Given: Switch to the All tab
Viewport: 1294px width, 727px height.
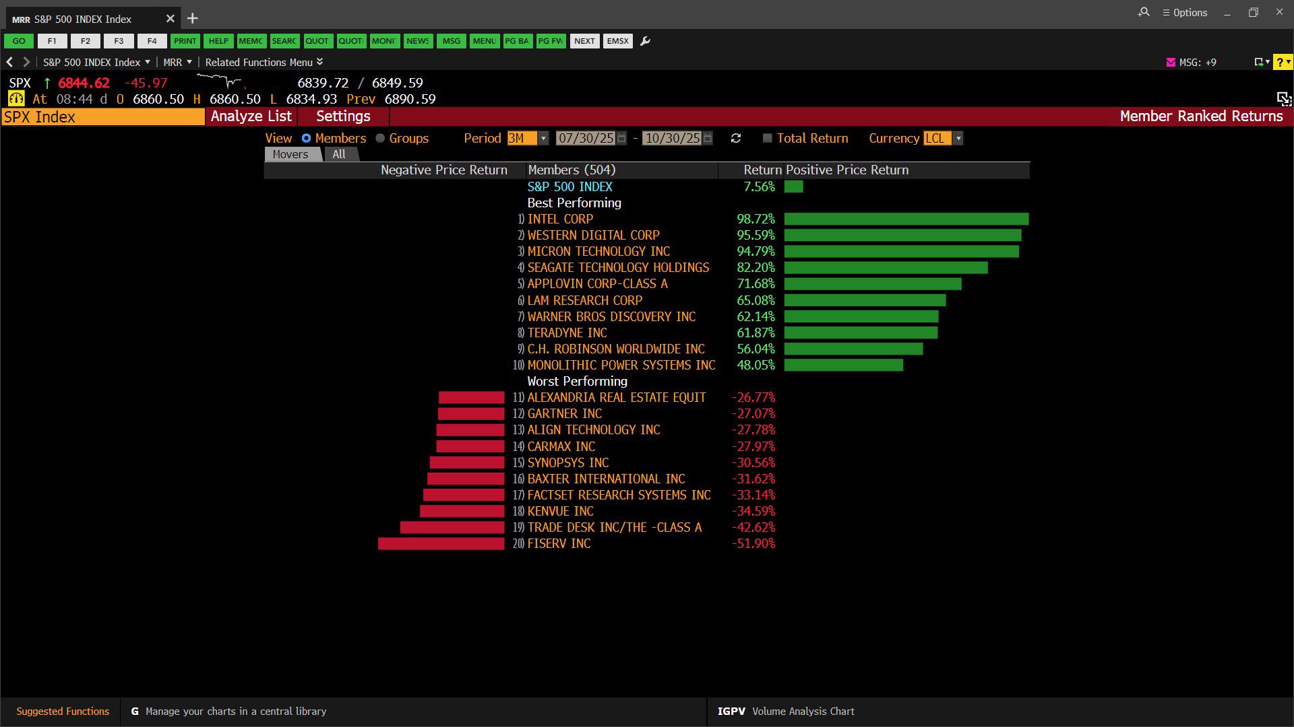Looking at the screenshot, I should coord(339,154).
